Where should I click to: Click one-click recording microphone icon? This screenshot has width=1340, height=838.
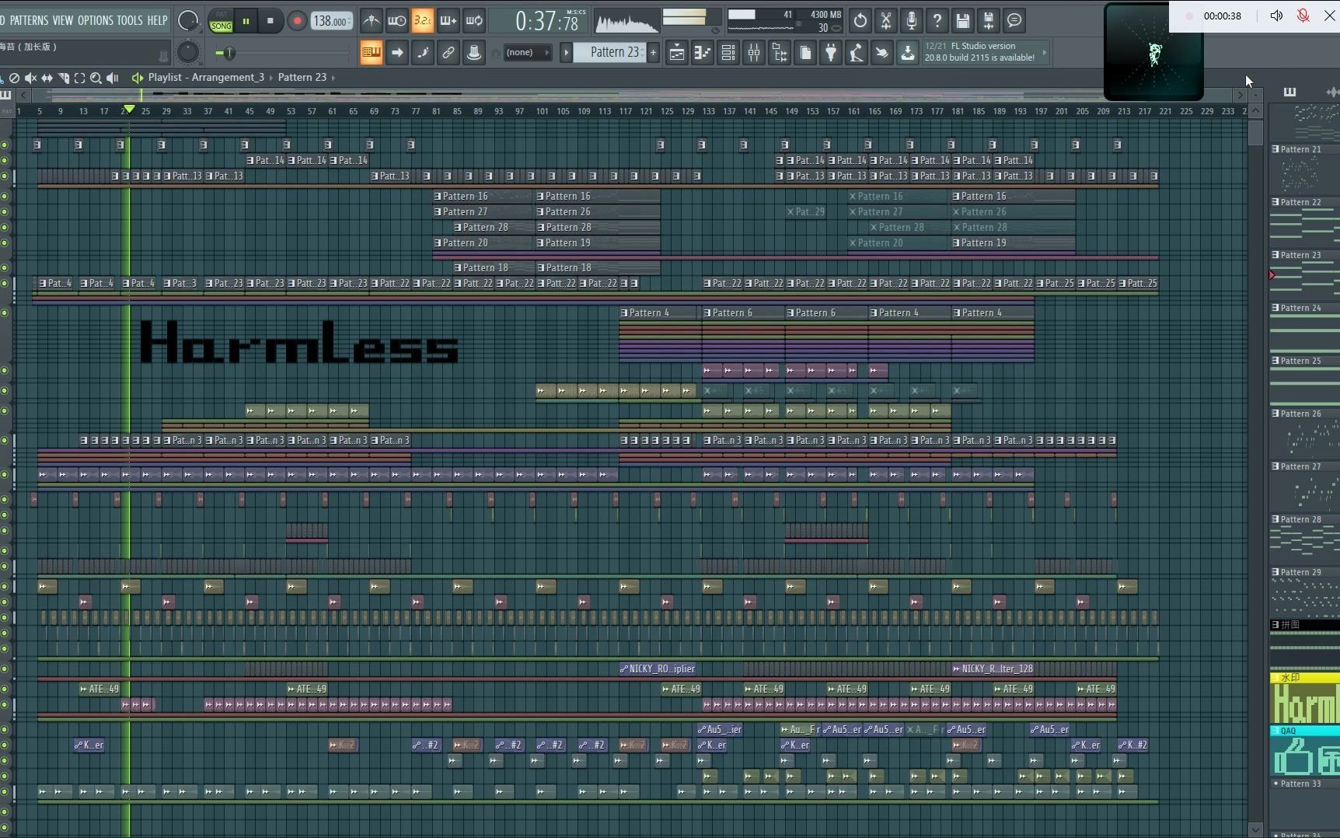point(912,21)
